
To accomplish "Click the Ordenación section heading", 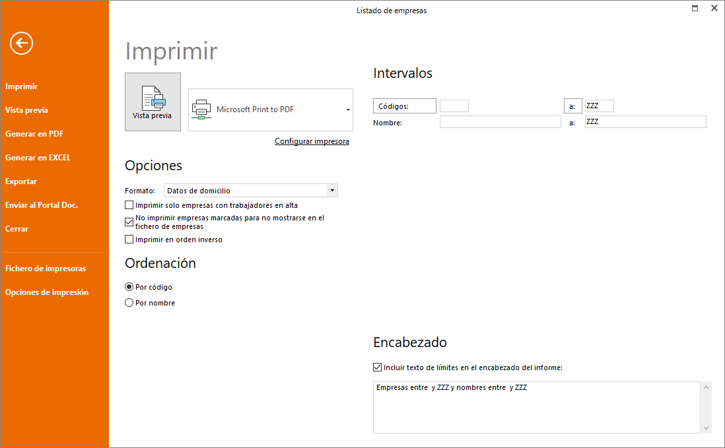I will click(160, 263).
